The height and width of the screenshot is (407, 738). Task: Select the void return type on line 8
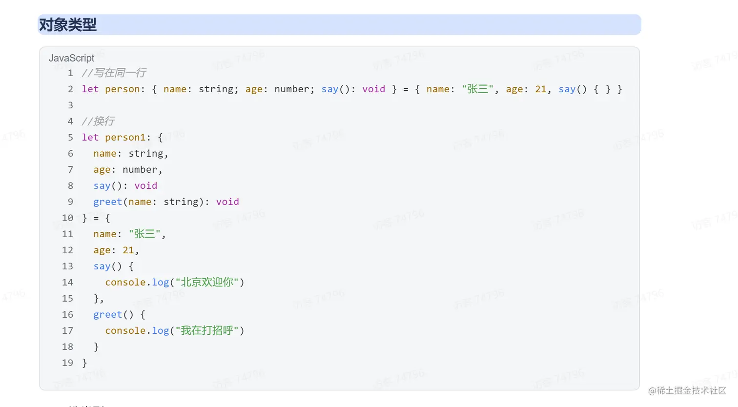[x=145, y=185]
